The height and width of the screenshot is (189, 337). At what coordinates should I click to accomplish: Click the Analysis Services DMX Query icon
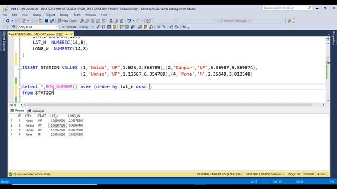pos(93,21)
